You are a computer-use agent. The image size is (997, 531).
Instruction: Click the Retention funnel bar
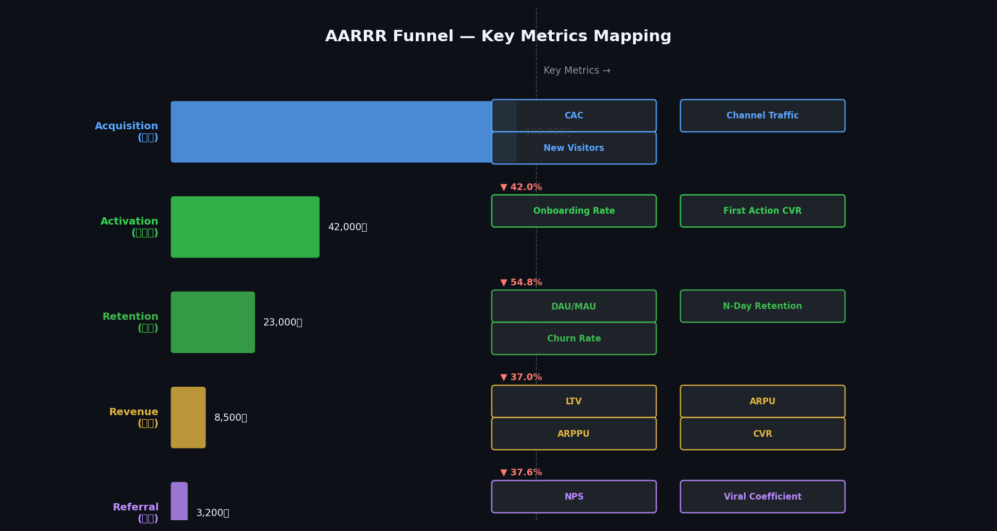(x=213, y=322)
